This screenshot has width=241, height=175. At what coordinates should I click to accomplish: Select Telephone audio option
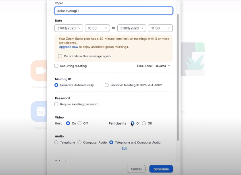pos(56,142)
